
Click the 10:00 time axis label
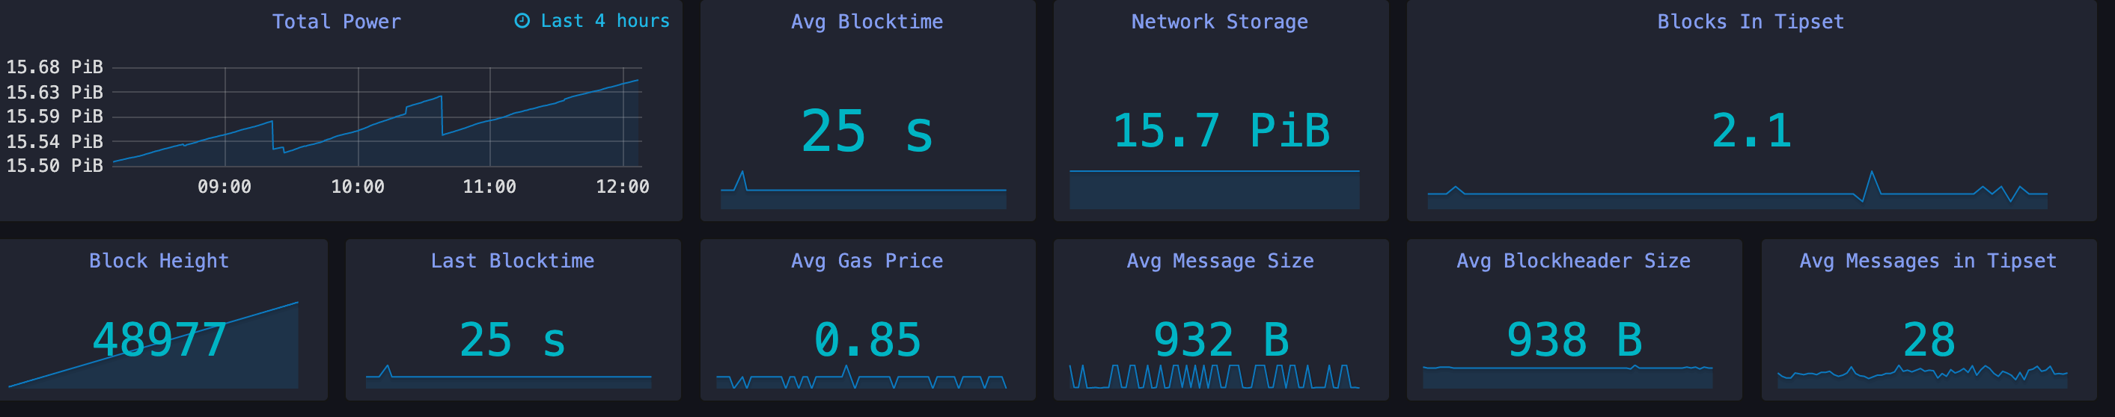tap(357, 187)
